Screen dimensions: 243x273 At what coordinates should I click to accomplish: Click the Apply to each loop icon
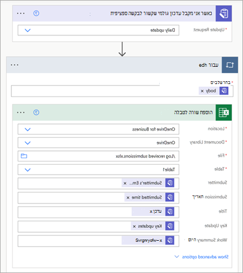click(230, 65)
